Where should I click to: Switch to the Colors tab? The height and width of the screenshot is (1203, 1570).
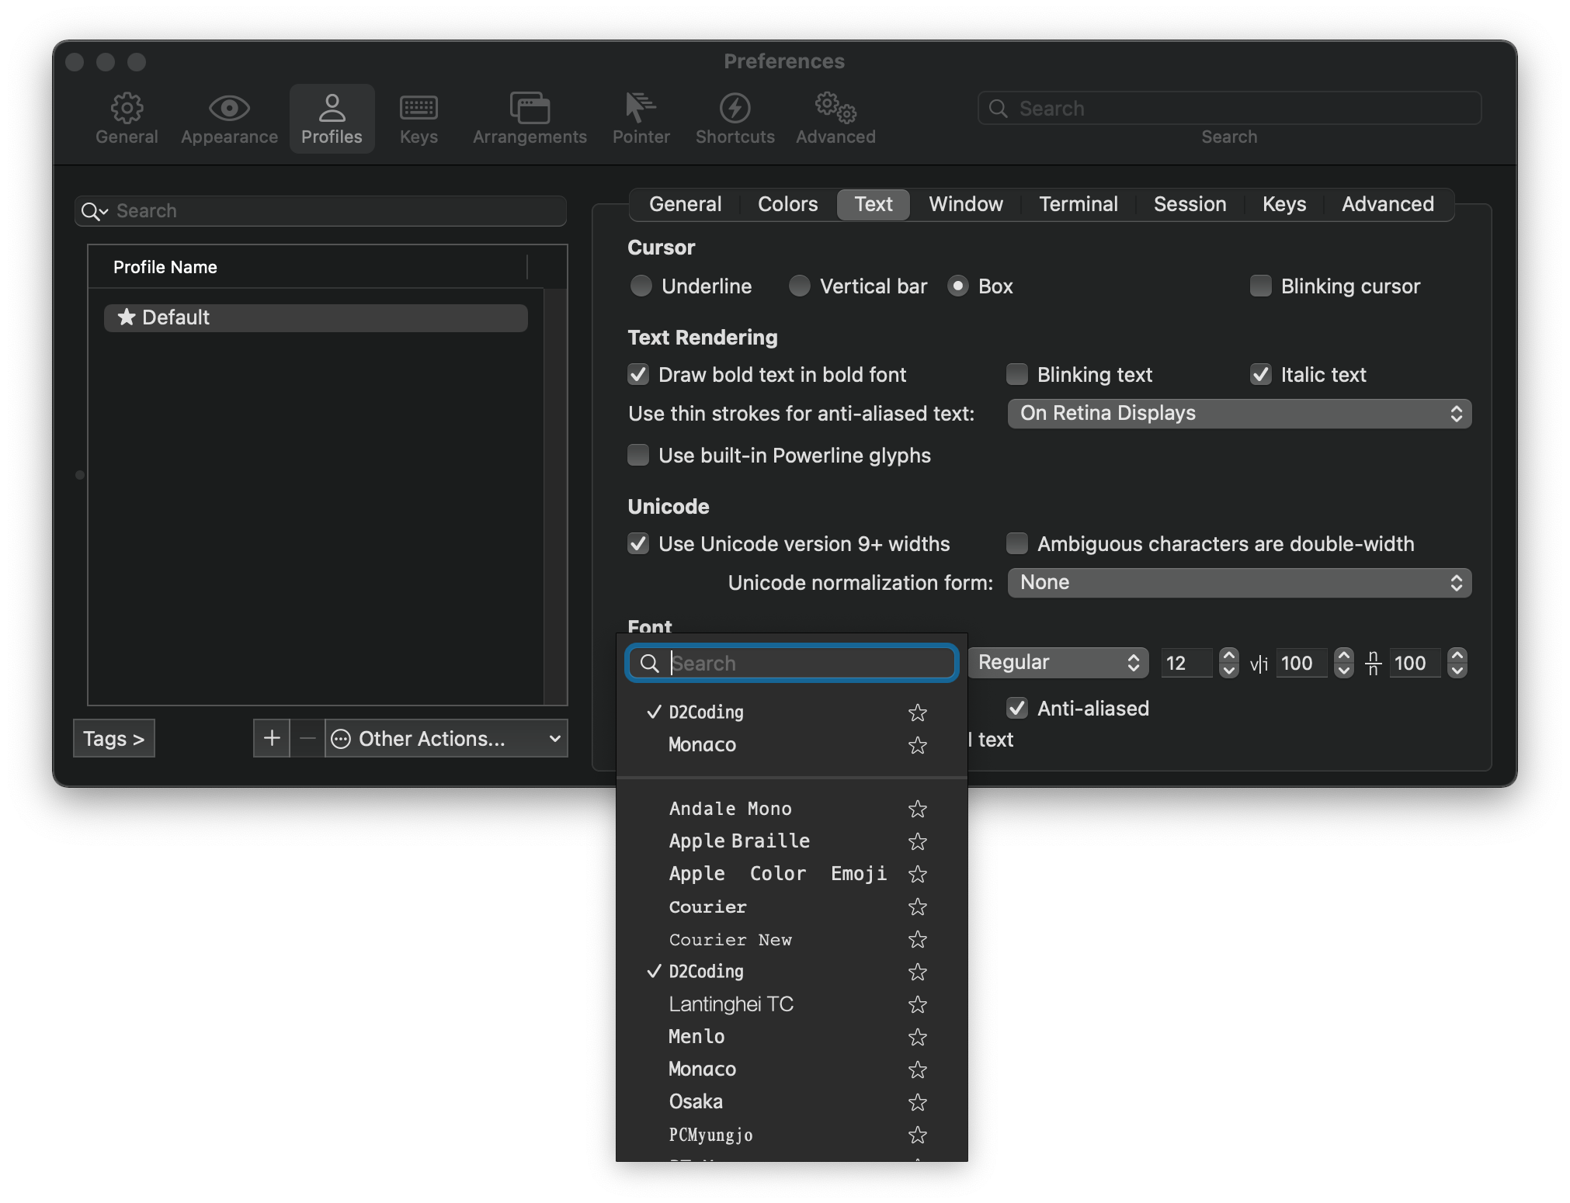coord(787,204)
